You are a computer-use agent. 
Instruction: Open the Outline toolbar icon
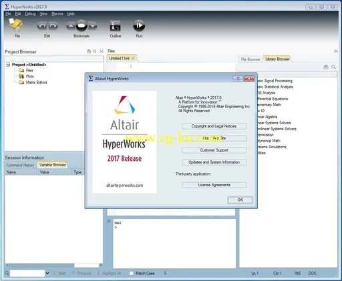(x=115, y=26)
